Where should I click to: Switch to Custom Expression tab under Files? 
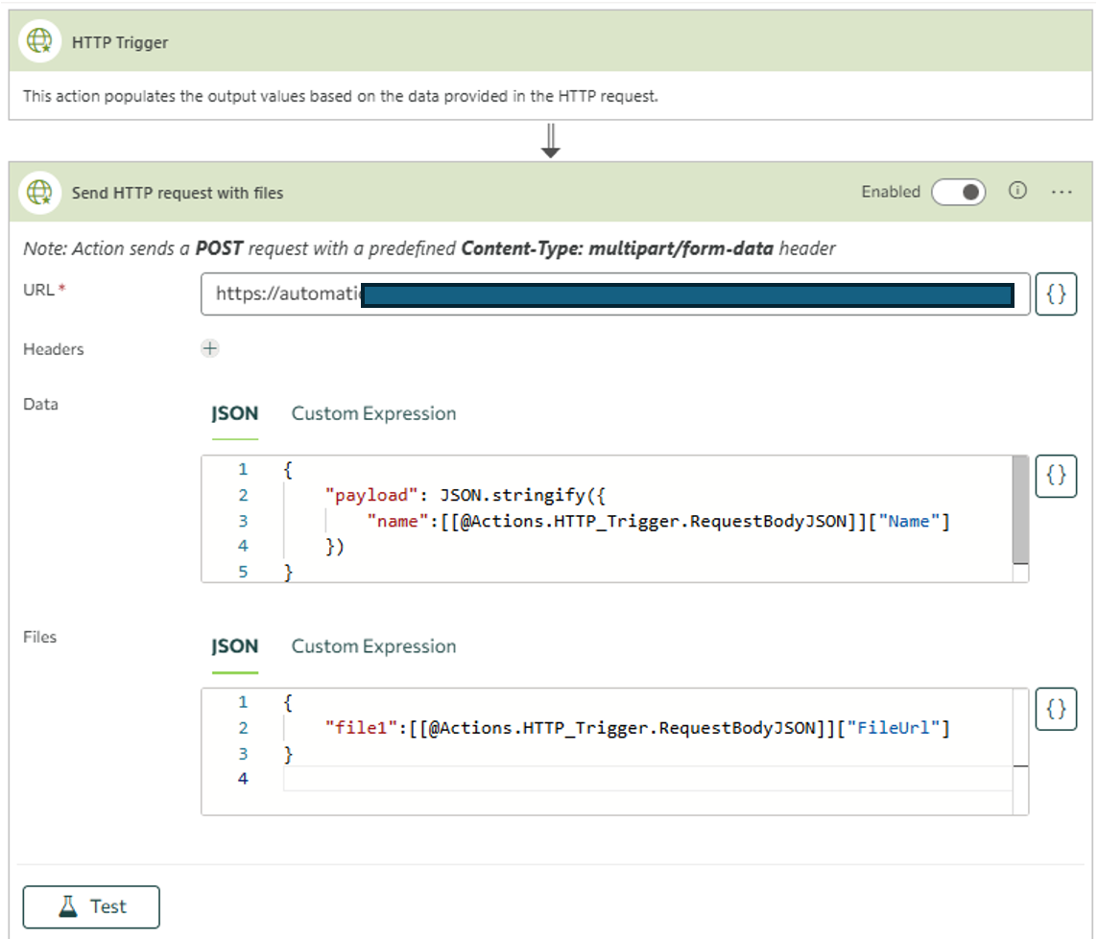(373, 646)
